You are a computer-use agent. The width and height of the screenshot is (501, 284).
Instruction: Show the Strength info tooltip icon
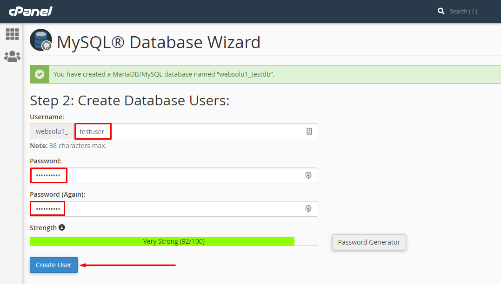click(62, 228)
